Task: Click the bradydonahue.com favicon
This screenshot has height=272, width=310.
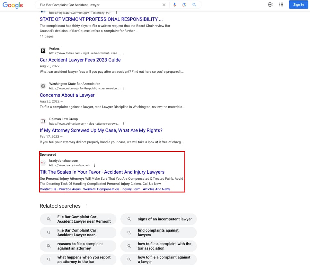Action: click(43, 163)
